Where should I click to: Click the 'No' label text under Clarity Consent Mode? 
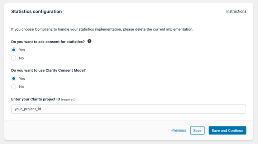pos(21,87)
